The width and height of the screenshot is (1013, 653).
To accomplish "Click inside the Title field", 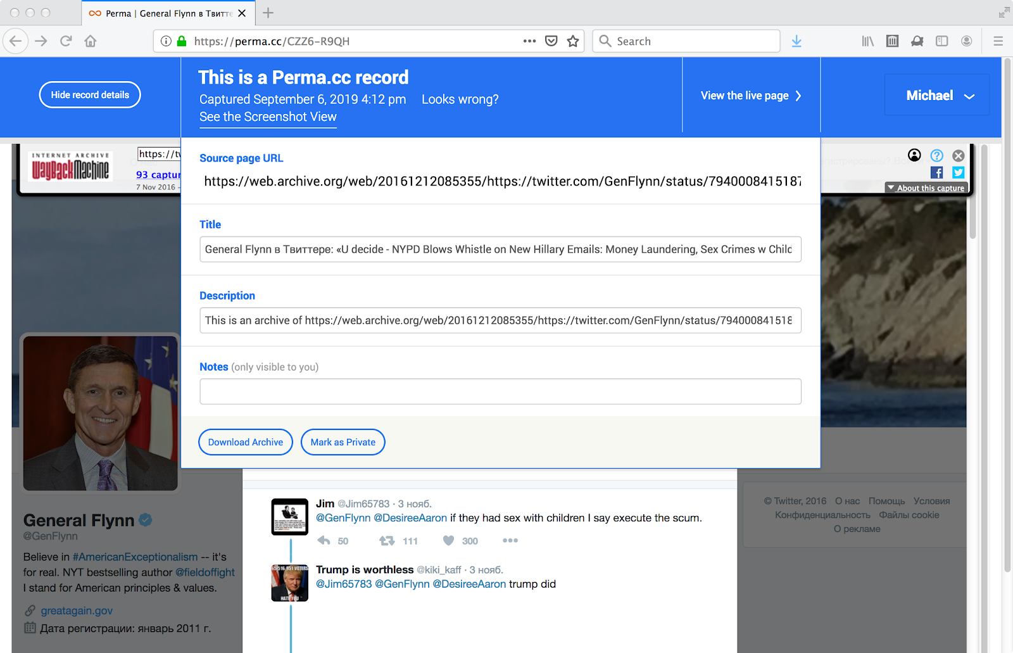I will click(x=500, y=250).
